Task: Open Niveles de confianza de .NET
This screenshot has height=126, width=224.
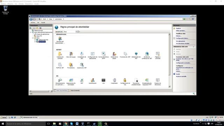Action: [147, 55]
